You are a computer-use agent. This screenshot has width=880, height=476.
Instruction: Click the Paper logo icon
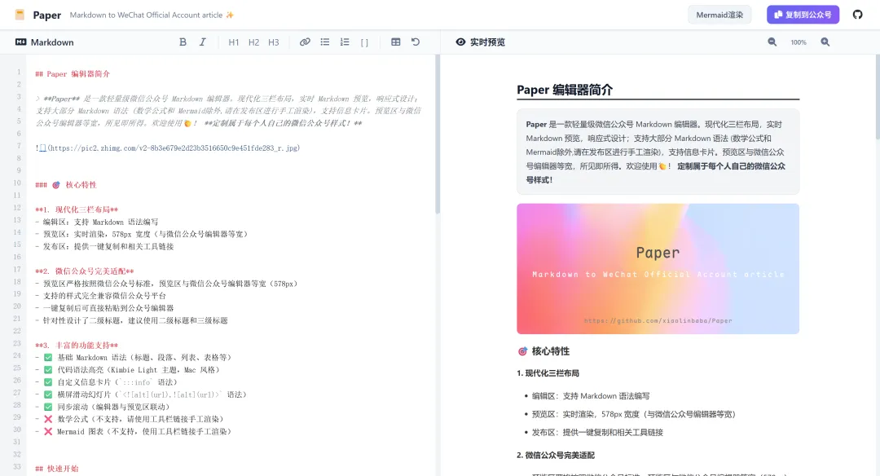(x=20, y=15)
